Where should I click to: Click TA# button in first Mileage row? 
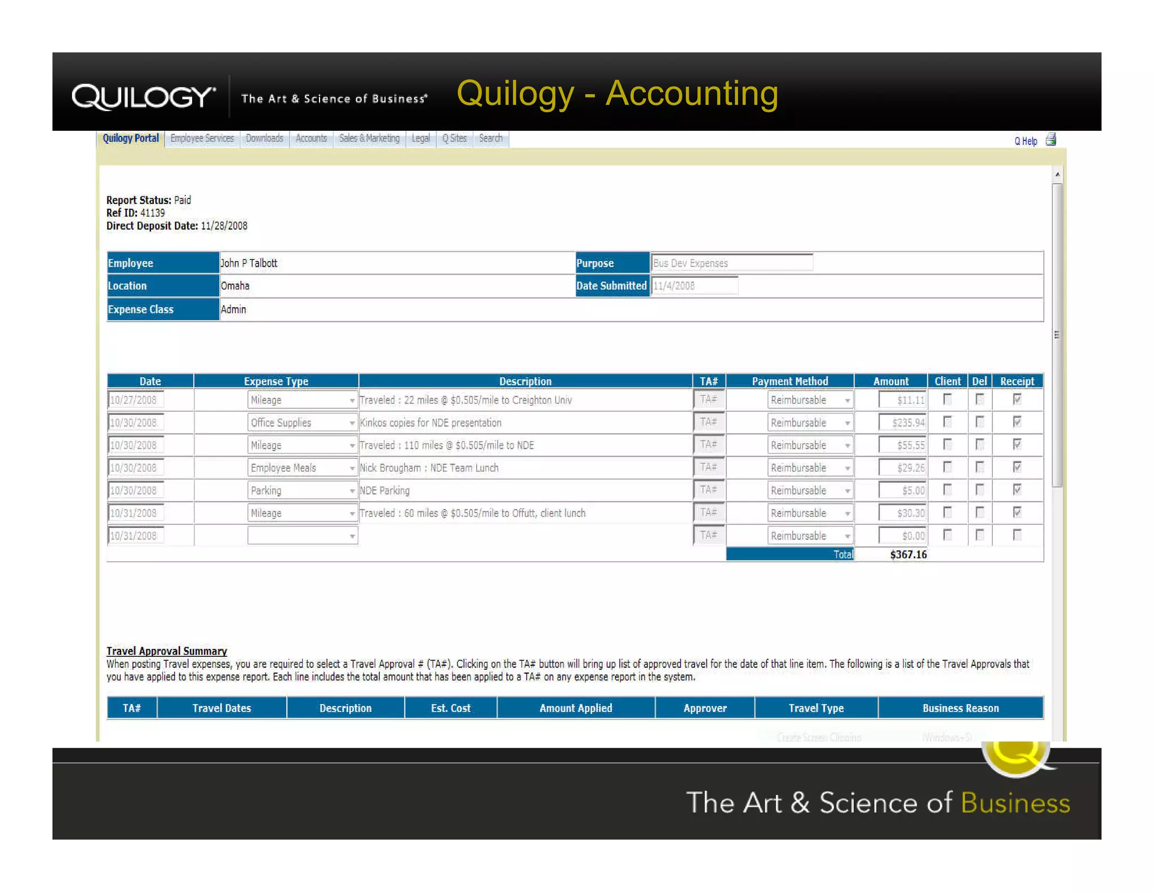pyautogui.click(x=708, y=400)
